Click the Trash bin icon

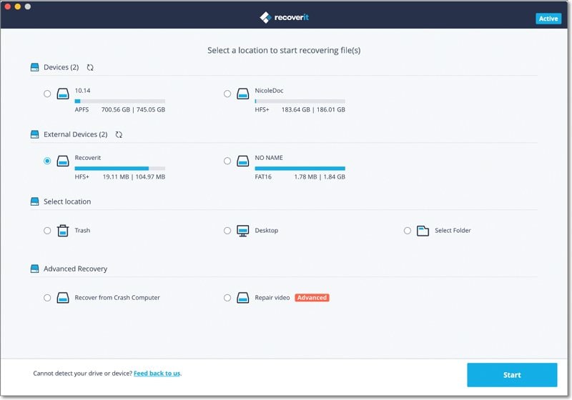(63, 231)
